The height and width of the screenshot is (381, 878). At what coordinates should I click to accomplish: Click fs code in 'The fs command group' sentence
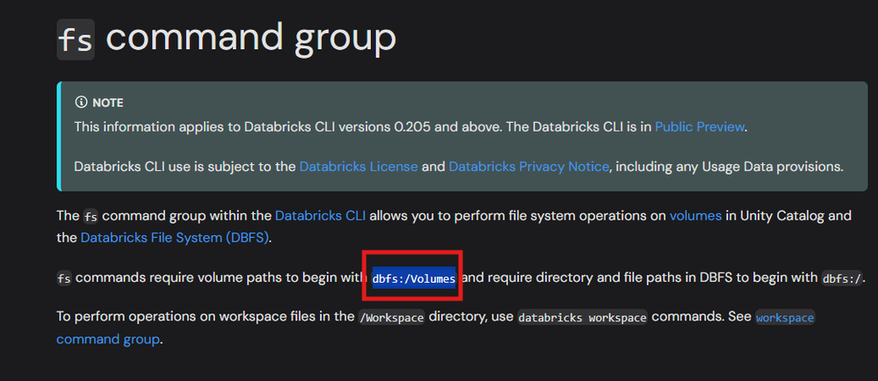(91, 216)
